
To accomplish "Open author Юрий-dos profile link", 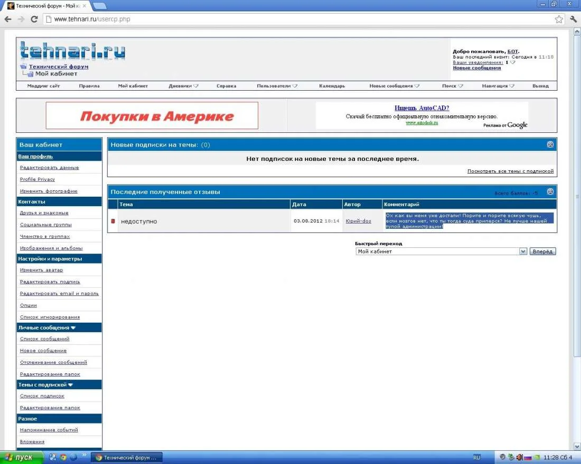I will [358, 221].
